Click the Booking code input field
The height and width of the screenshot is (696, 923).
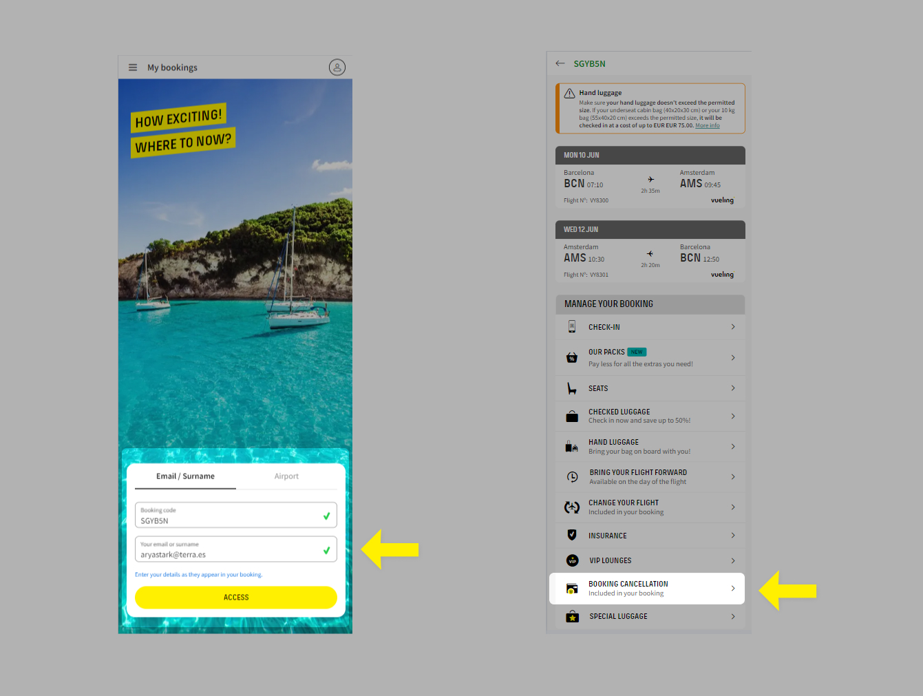[x=229, y=516]
